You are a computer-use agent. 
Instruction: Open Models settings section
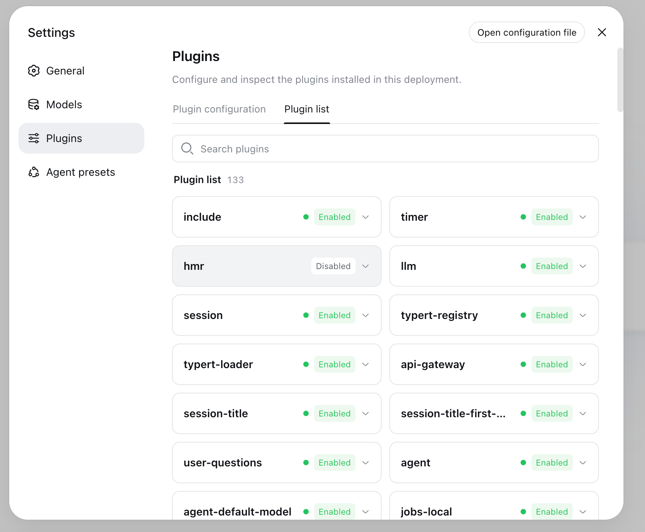tap(81, 104)
